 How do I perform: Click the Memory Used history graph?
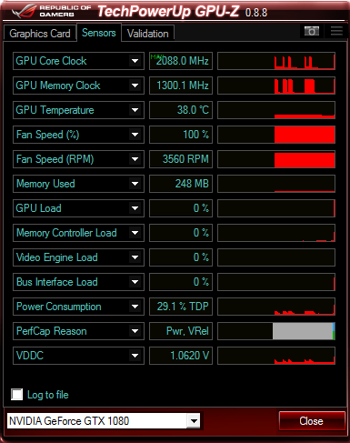point(276,184)
